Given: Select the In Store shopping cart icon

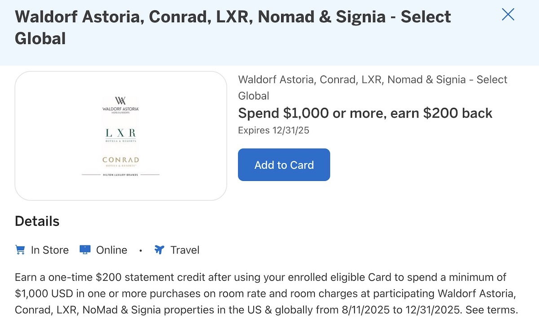Looking at the screenshot, I should (20, 250).
